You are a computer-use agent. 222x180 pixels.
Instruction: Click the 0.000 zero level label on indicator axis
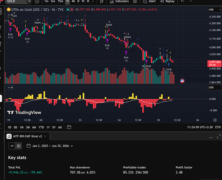(x=212, y=99)
